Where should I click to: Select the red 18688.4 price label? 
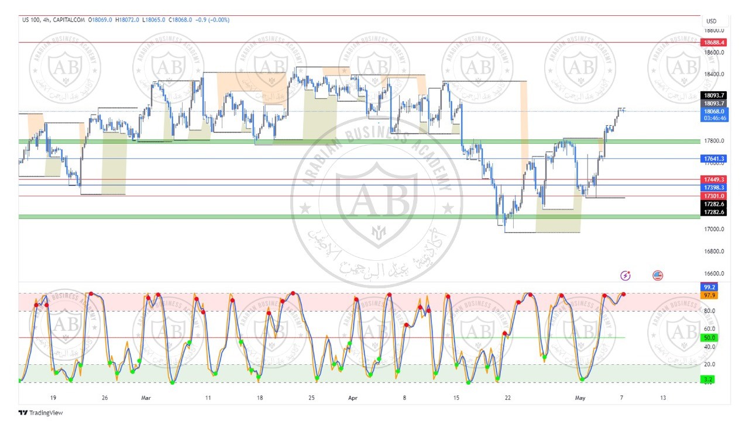(714, 43)
